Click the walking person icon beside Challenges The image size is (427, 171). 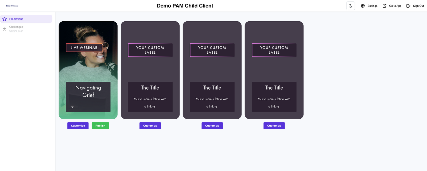[4, 28]
